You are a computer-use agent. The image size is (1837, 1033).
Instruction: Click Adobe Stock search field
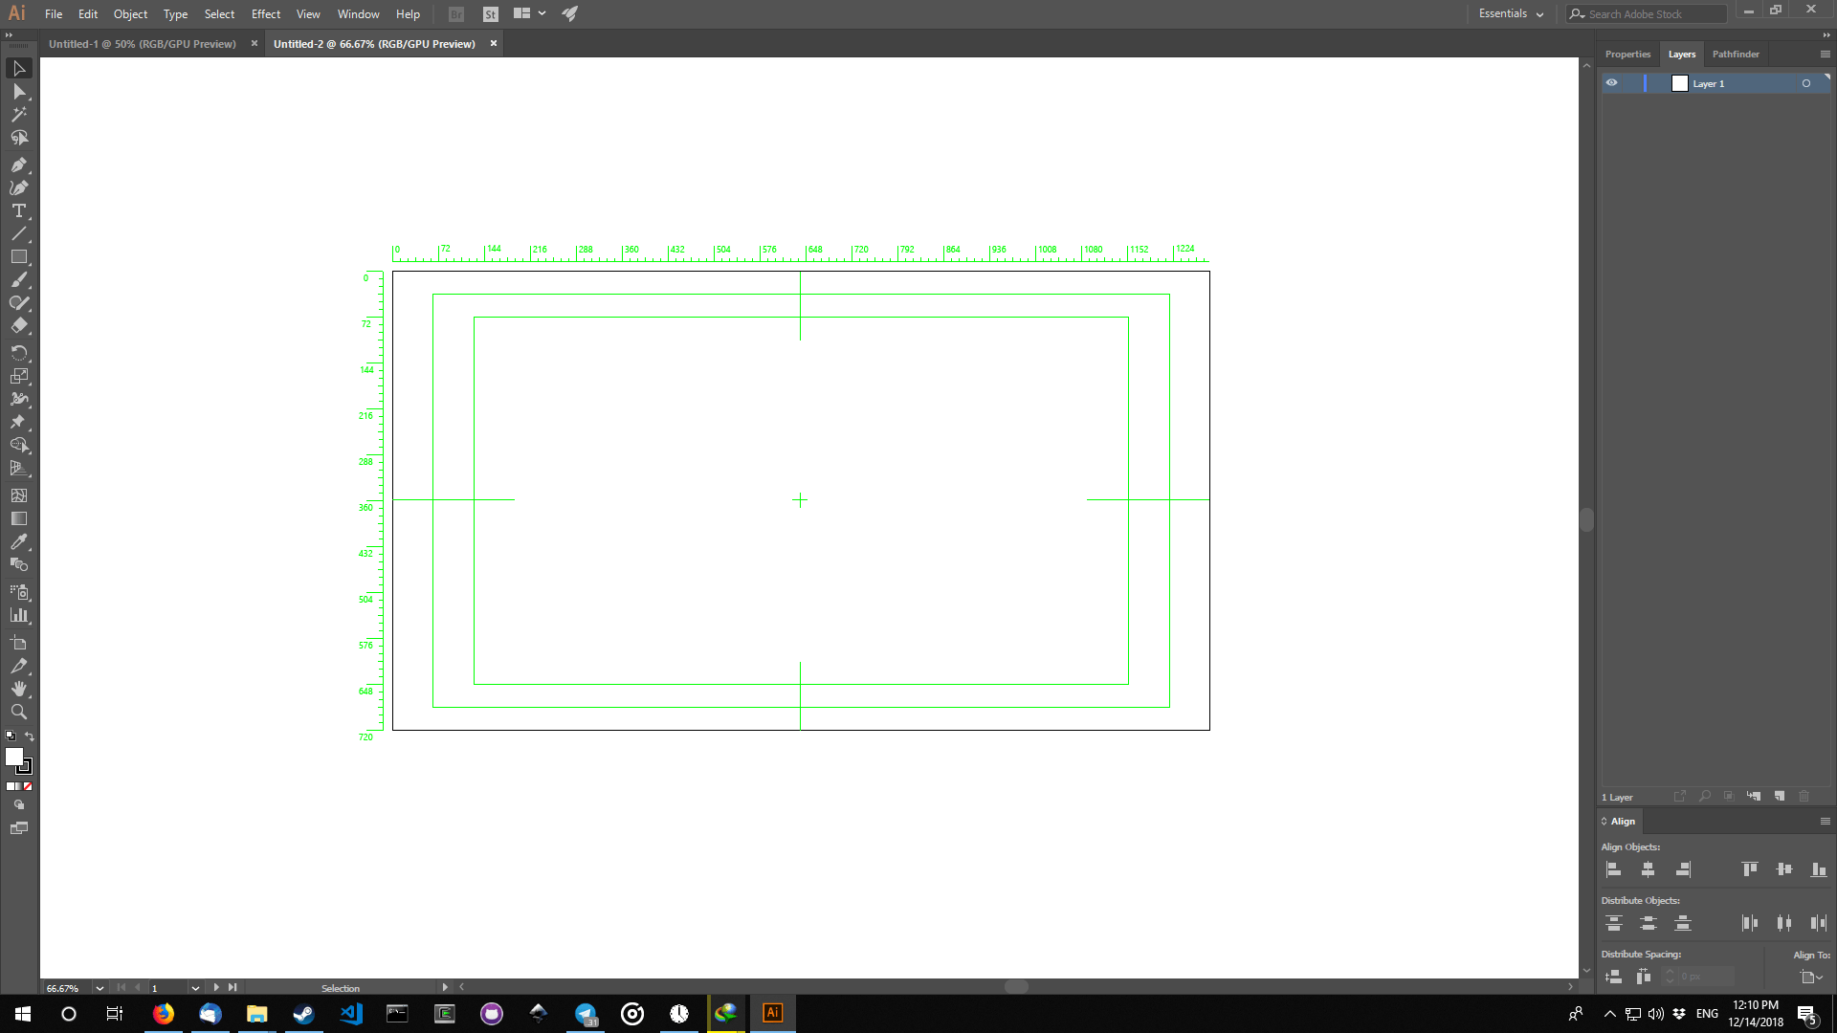click(1650, 13)
